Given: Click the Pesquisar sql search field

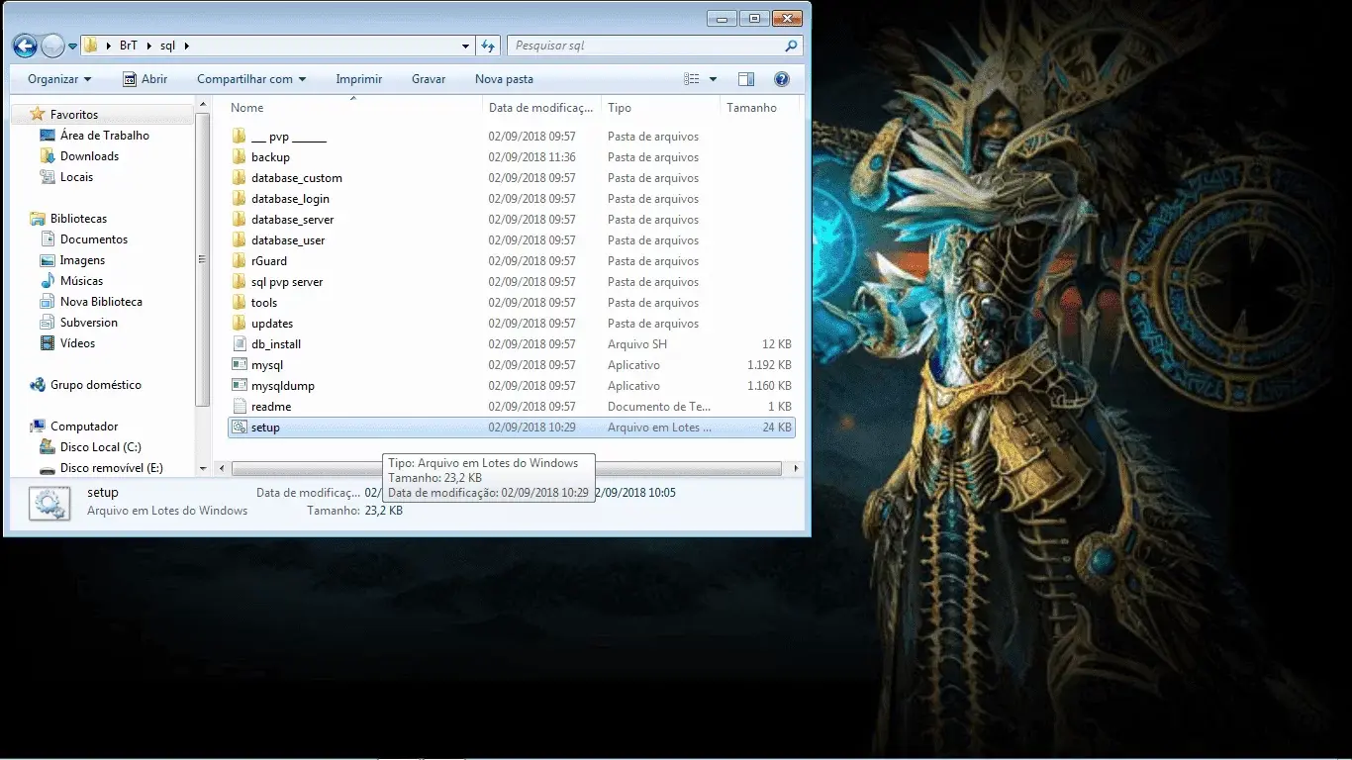Looking at the screenshot, I should coord(654,46).
